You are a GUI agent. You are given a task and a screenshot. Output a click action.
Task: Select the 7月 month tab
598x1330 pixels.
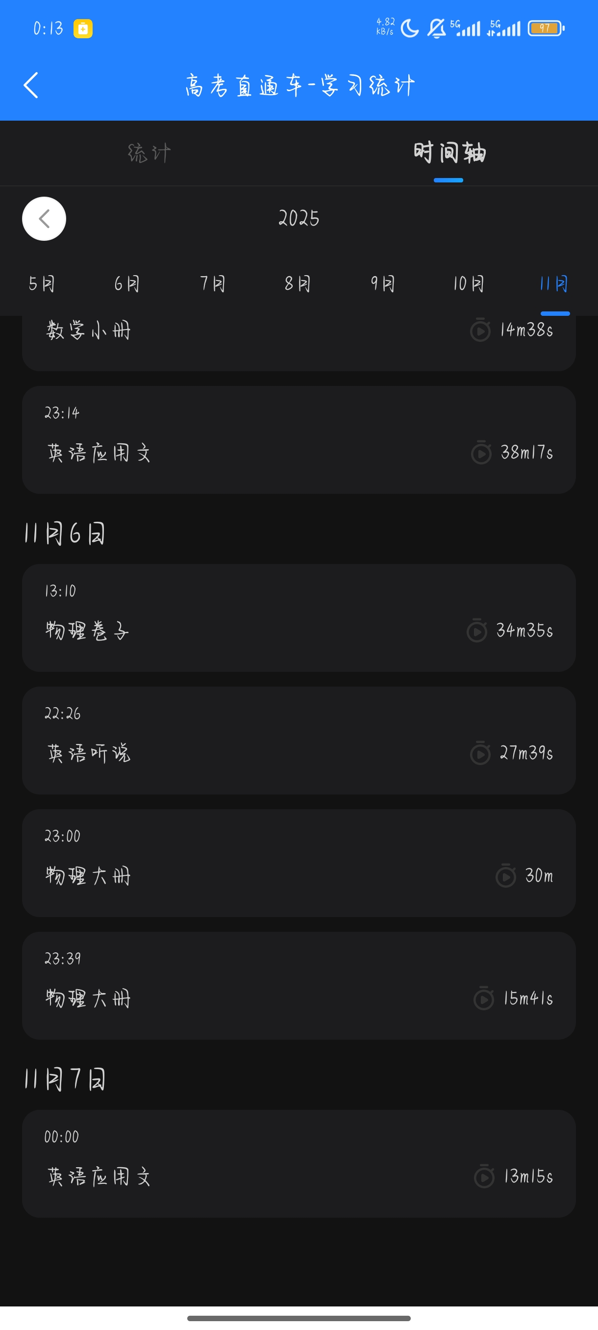tap(213, 283)
